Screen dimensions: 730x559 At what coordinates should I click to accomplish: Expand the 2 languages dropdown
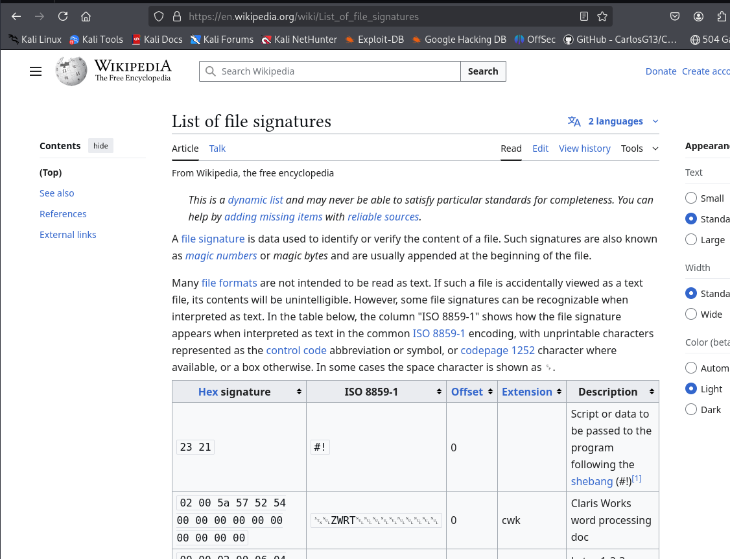pyautogui.click(x=613, y=121)
